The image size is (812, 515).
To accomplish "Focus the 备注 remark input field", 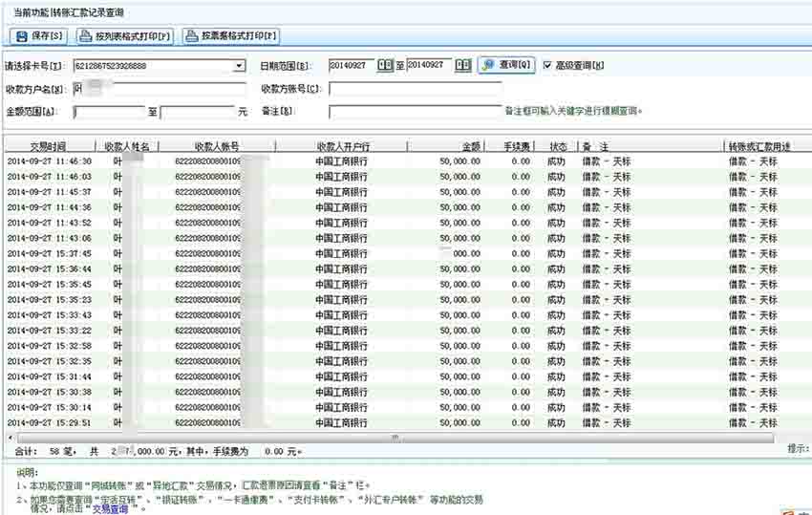I will pyautogui.click(x=415, y=112).
